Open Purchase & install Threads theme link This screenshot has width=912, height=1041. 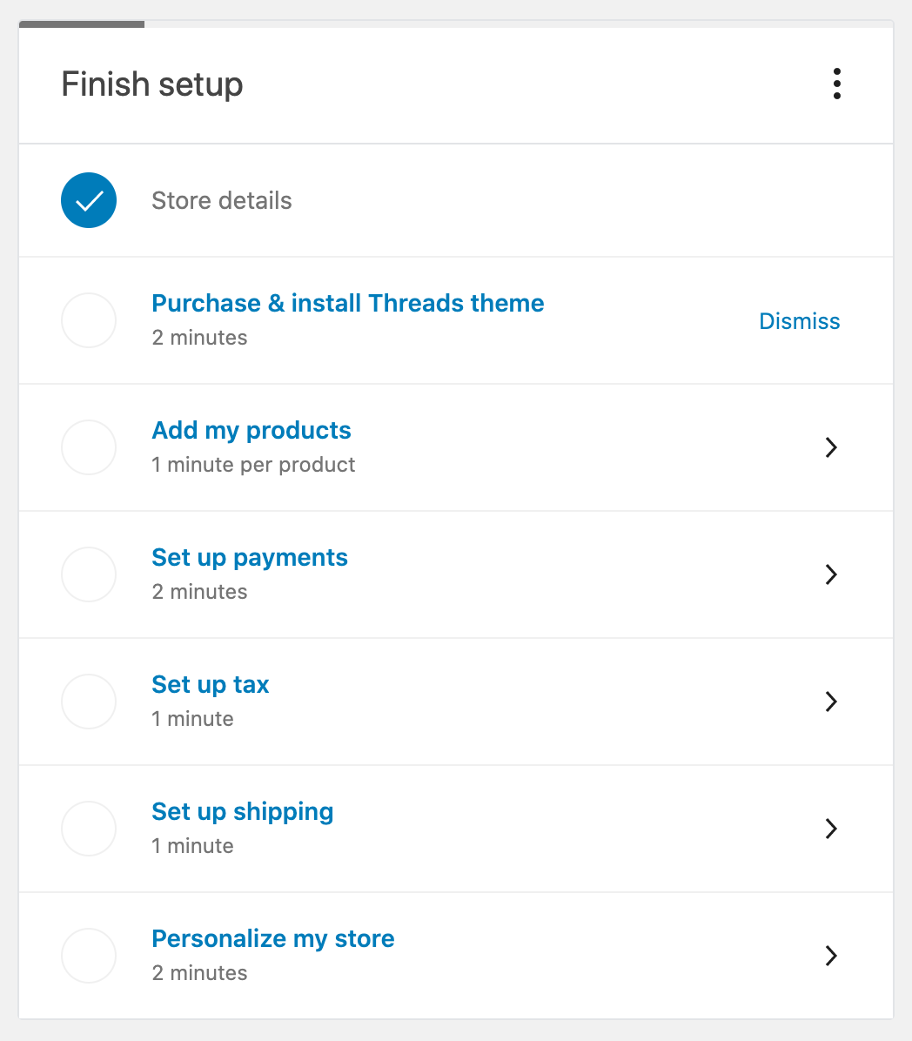point(347,304)
